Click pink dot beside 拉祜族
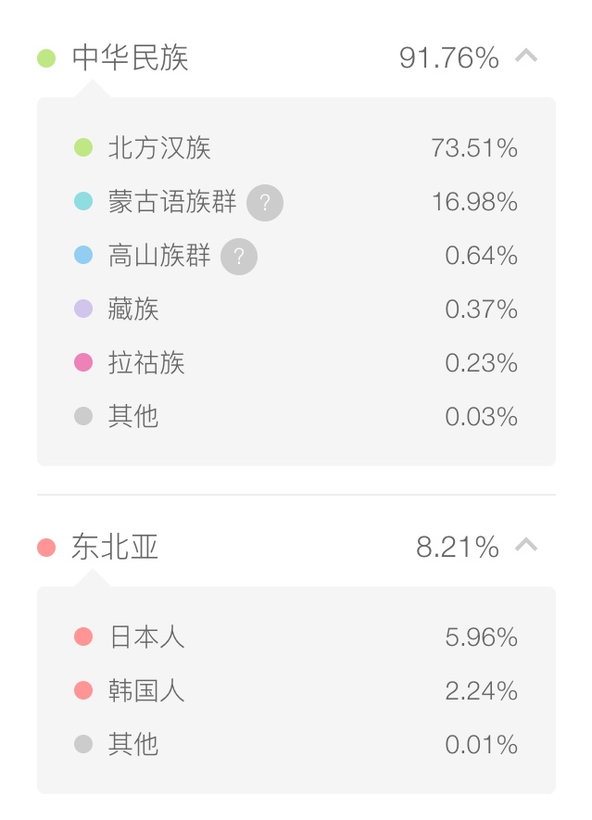Image resolution: width=592 pixels, height=820 pixels. tap(83, 362)
